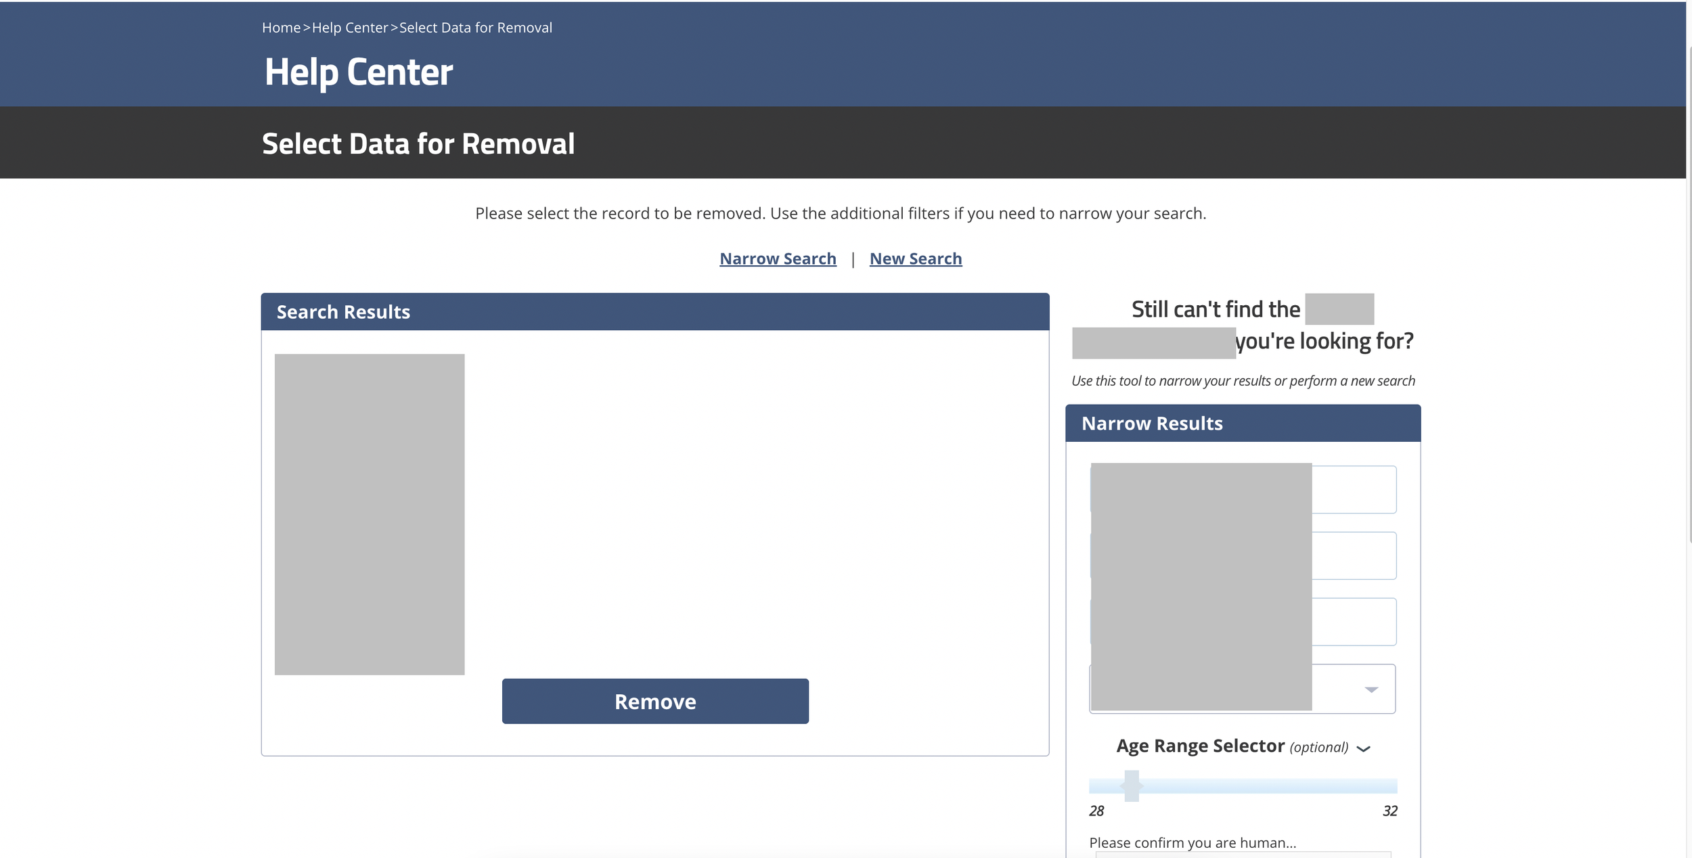Click the age range slider handle
1692x858 pixels.
[1132, 786]
